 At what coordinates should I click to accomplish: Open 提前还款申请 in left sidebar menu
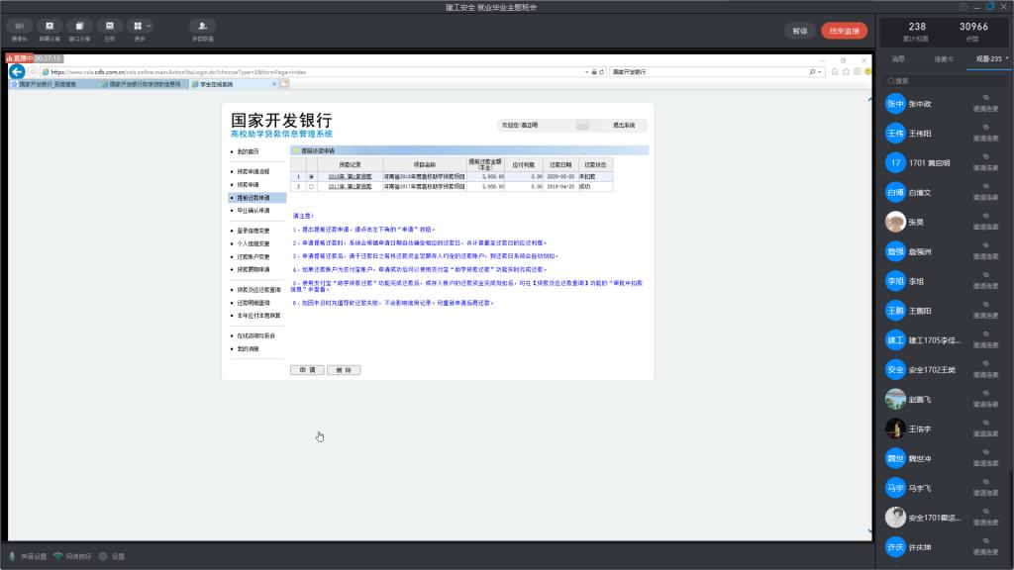pos(253,197)
